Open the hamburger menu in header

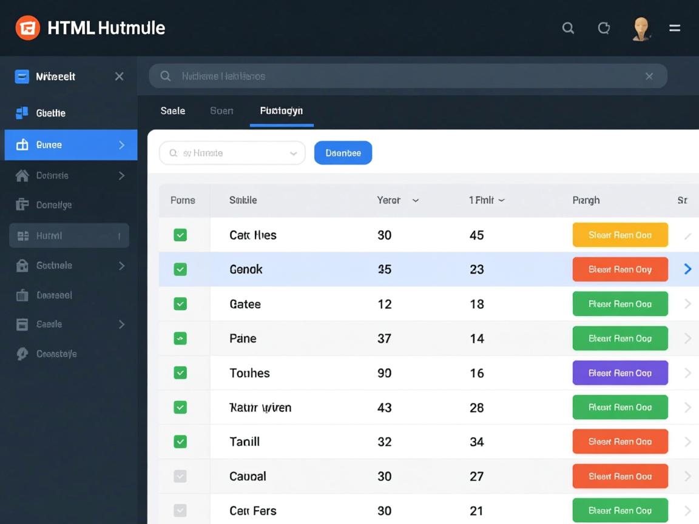tap(674, 28)
